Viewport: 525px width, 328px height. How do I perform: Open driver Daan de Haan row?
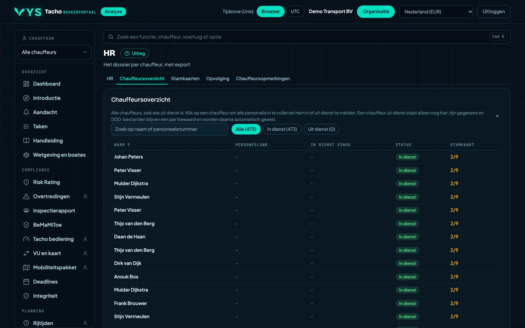click(307, 237)
